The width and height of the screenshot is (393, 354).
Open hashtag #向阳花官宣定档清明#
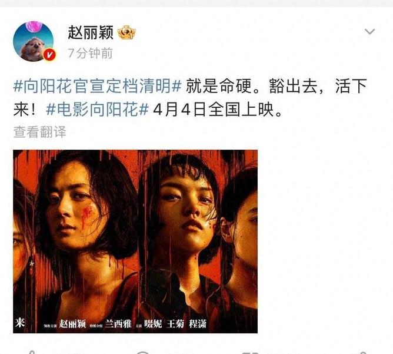tap(97, 86)
